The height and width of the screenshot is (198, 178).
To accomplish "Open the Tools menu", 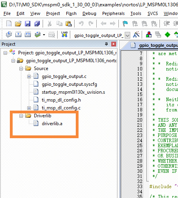I will click(x=136, y=13).
